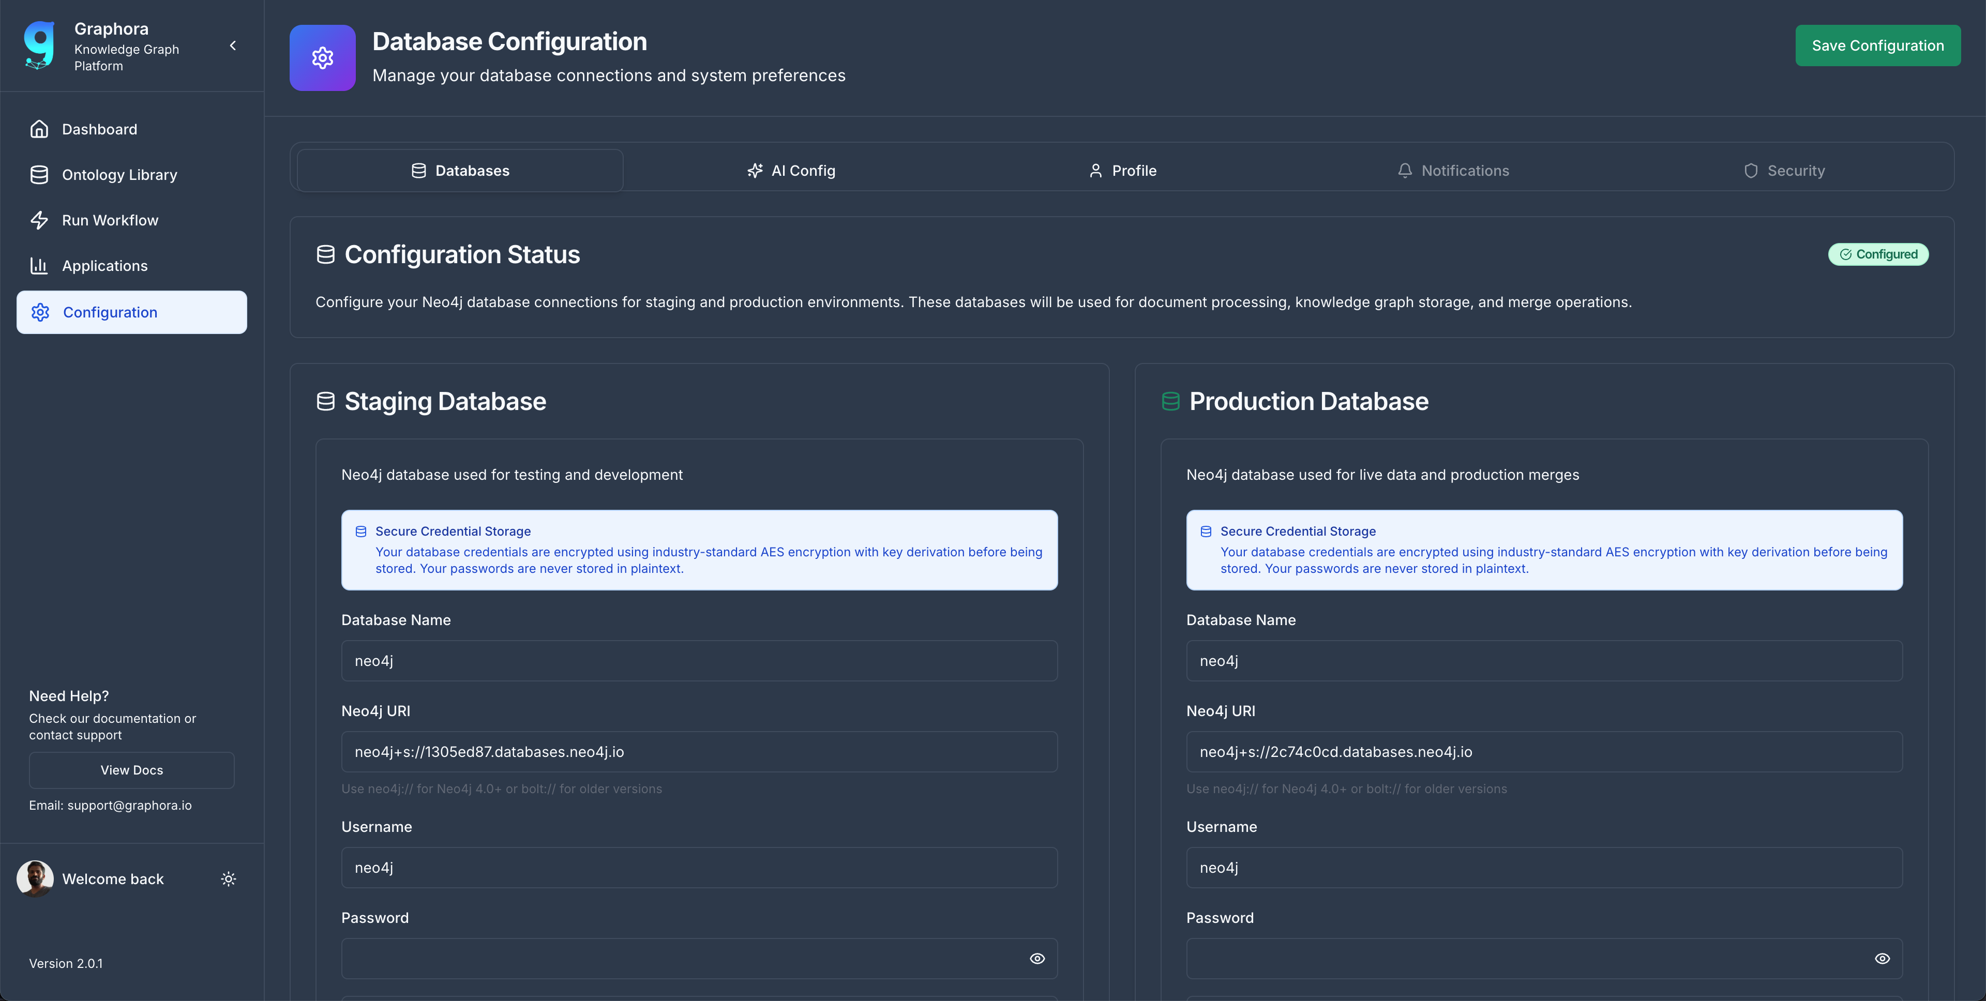Click the green Production Database heading icon

coord(1170,401)
